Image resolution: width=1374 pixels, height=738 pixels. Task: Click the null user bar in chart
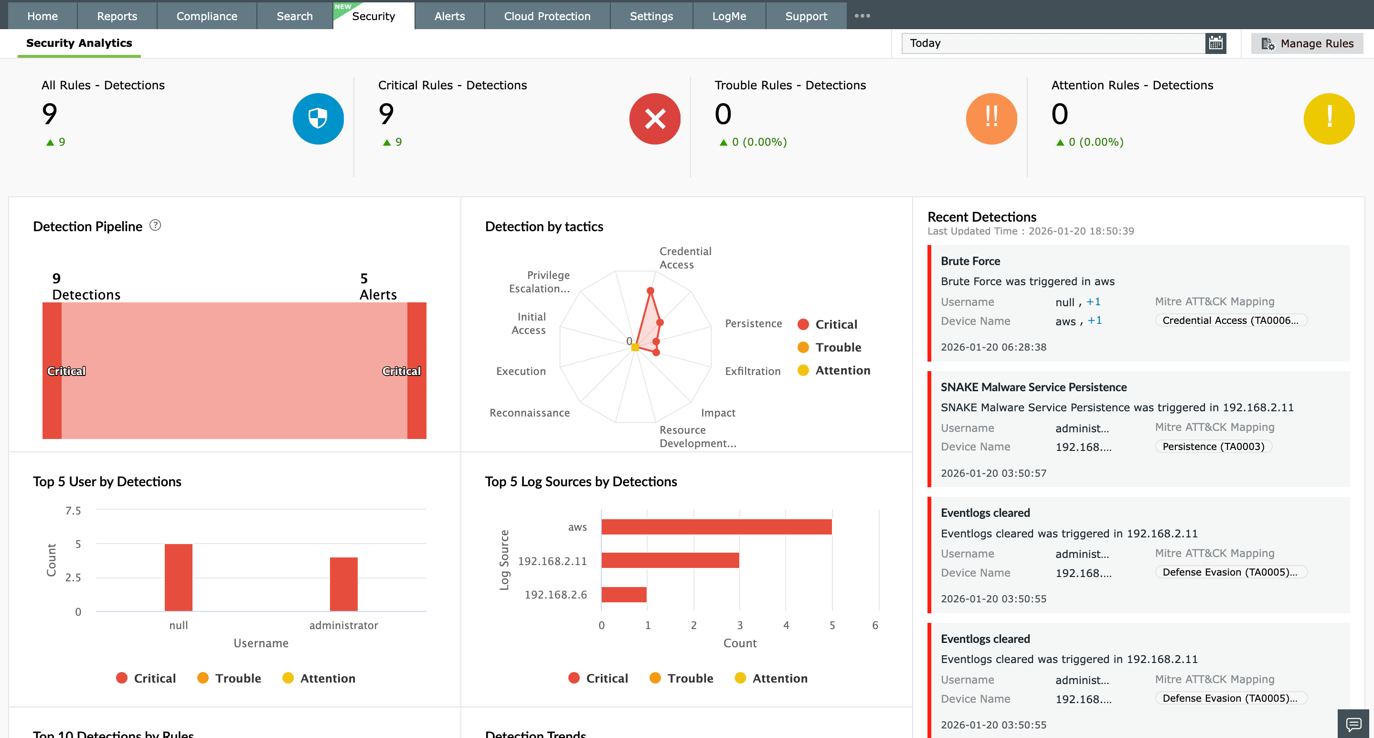point(178,578)
